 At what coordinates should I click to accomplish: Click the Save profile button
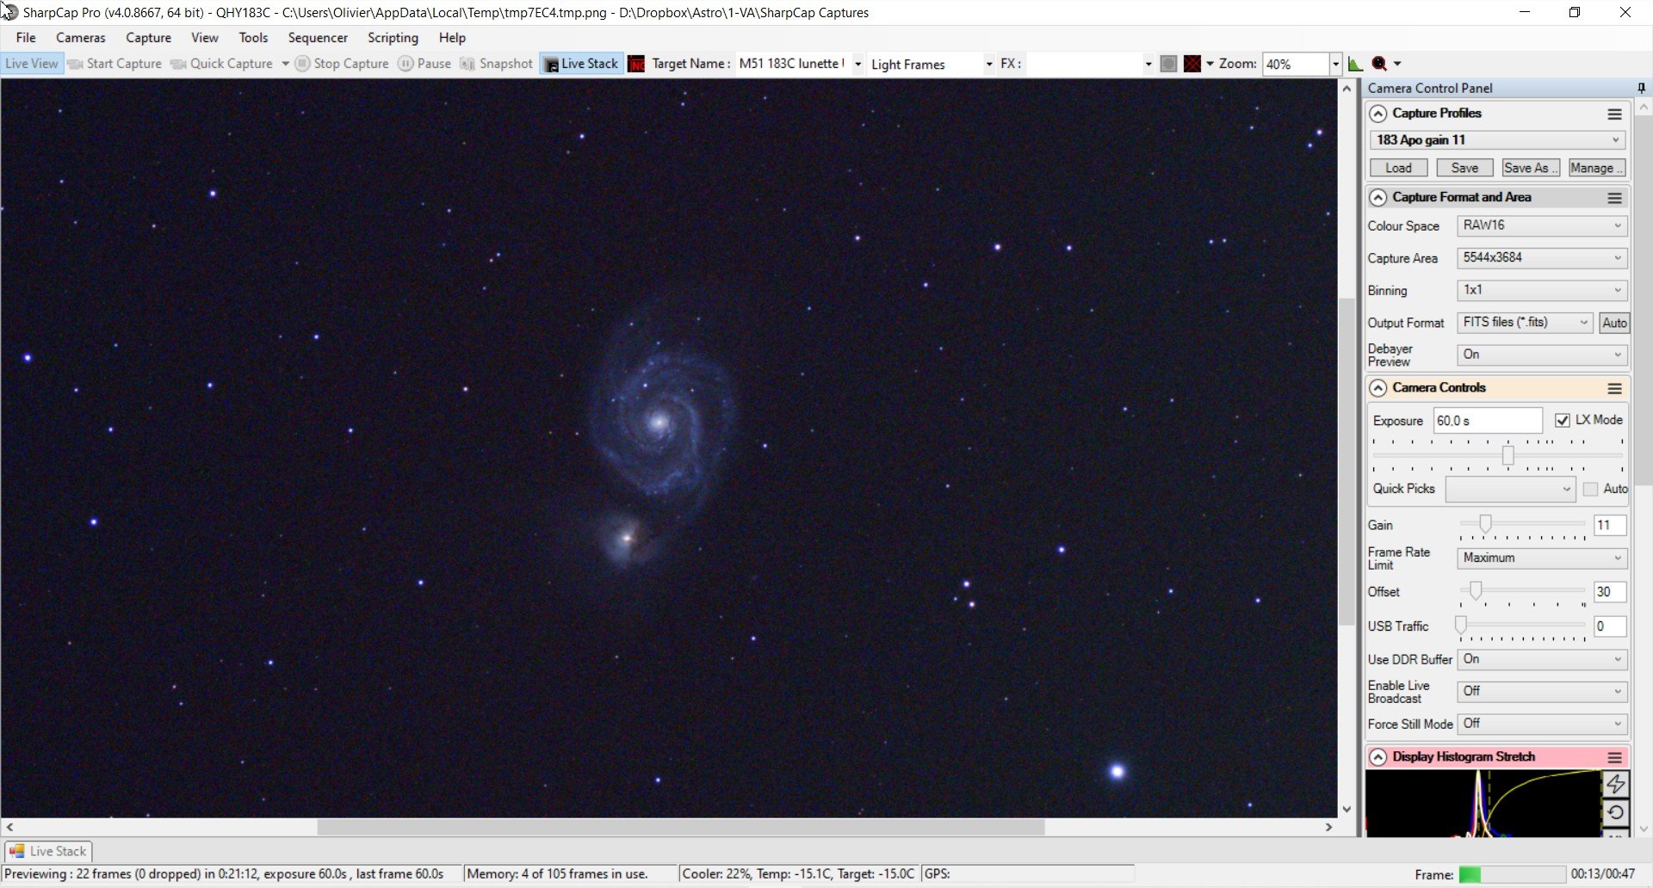[x=1464, y=168]
